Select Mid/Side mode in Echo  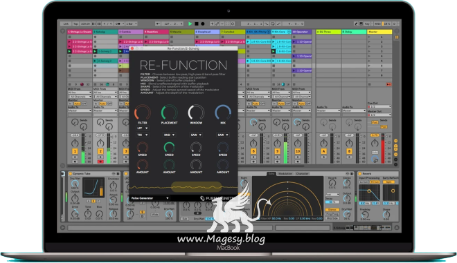click(x=332, y=218)
